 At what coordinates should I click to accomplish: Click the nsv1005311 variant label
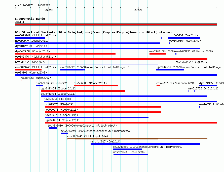[211, 104]
